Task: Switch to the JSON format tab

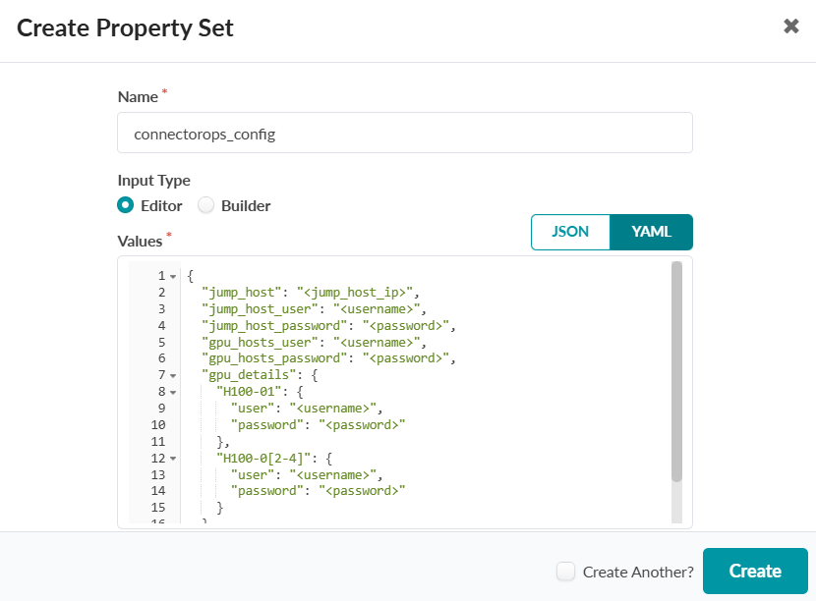Action: [x=571, y=232]
